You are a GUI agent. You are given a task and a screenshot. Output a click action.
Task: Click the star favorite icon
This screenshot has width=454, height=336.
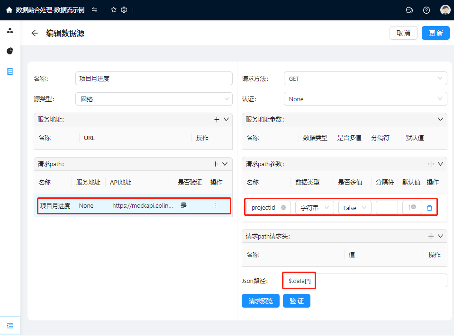(x=114, y=10)
